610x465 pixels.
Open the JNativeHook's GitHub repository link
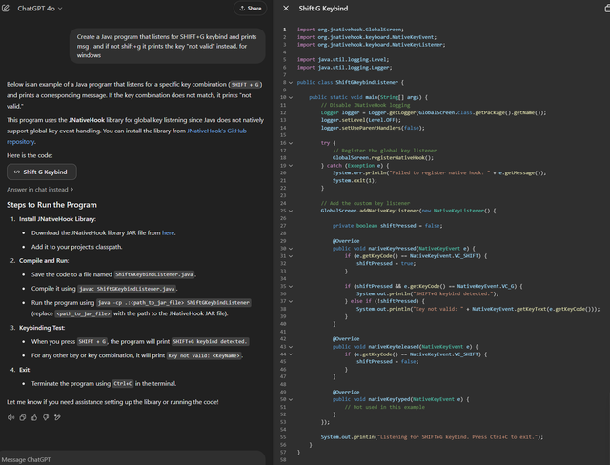coord(127,136)
